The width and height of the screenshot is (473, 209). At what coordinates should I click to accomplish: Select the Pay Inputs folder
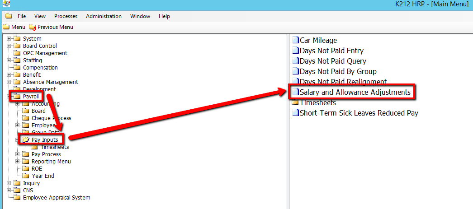(x=45, y=140)
